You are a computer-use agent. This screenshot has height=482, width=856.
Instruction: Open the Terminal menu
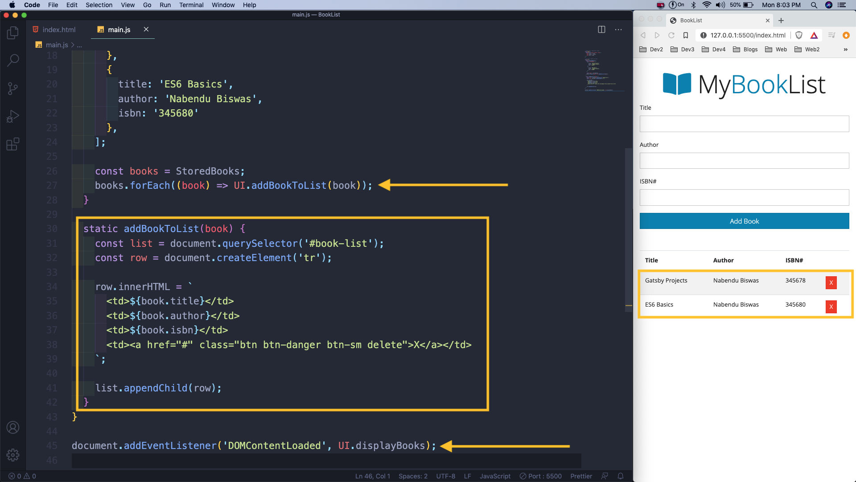(191, 5)
